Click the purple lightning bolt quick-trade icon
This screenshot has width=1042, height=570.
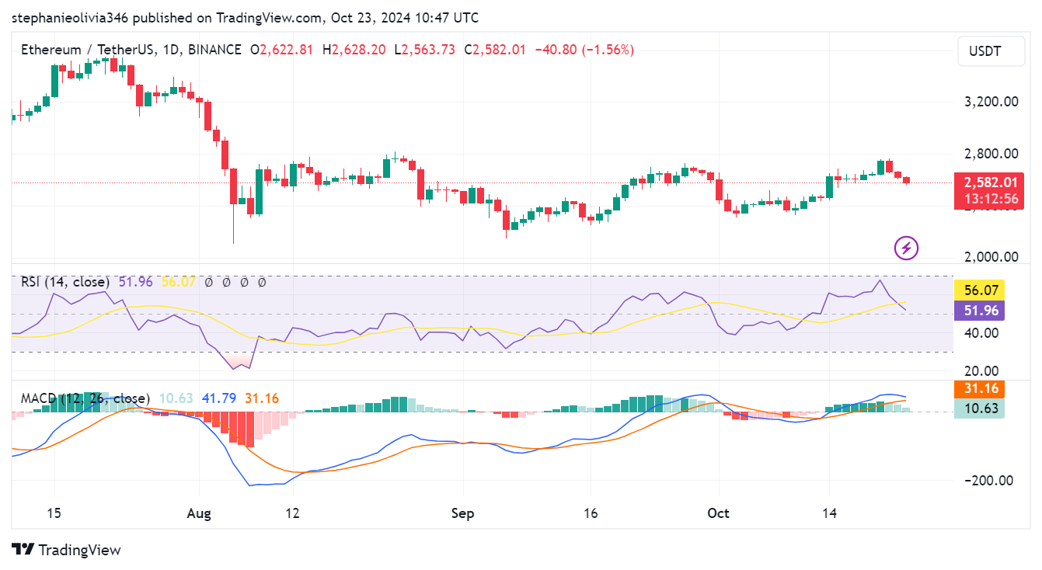(906, 249)
